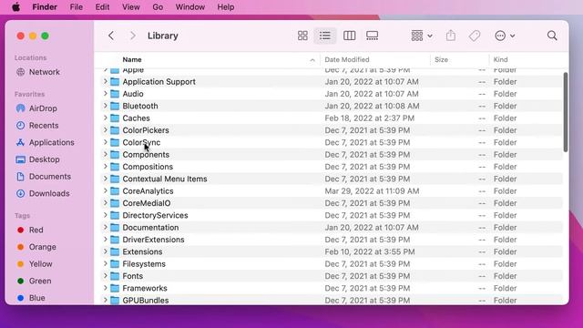
Task: Click the Frameworks folder icon
Action: pyautogui.click(x=115, y=288)
